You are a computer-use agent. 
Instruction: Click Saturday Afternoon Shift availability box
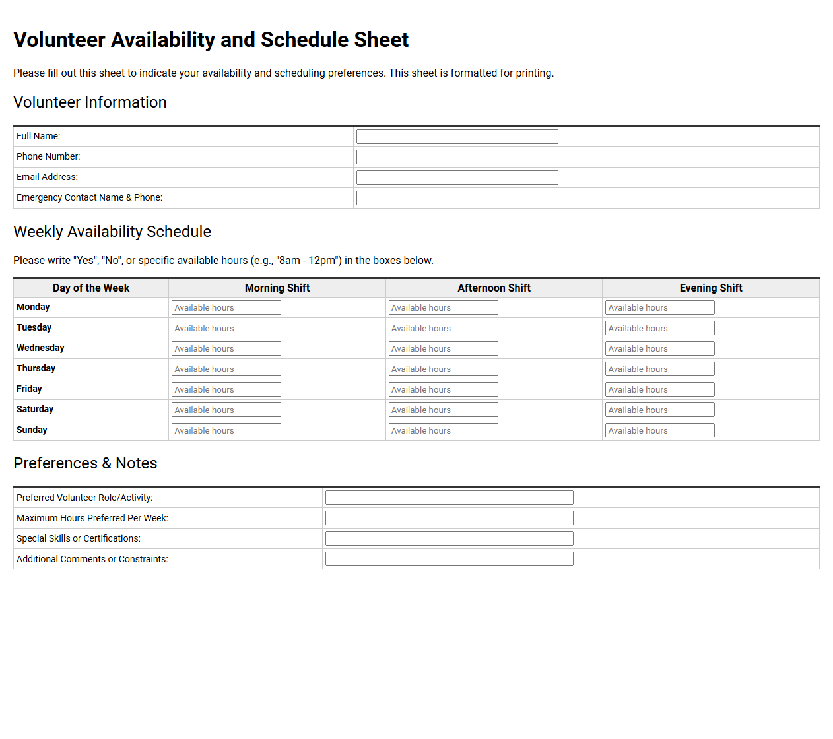443,410
